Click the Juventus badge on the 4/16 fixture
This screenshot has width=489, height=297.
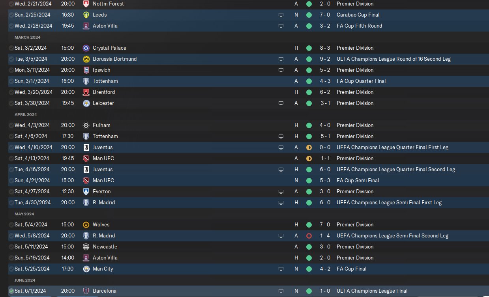tap(86, 169)
